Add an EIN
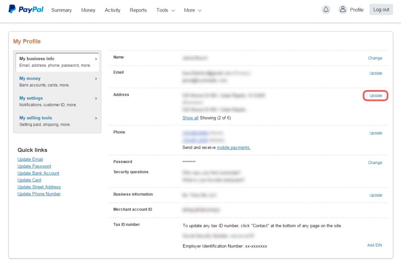The height and width of the screenshot is (265, 401). pyautogui.click(x=374, y=245)
